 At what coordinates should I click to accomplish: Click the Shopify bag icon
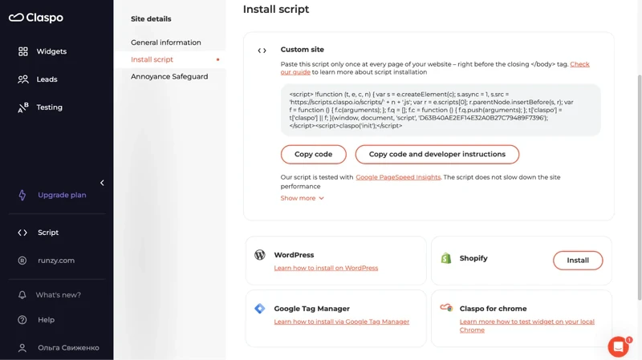click(446, 258)
